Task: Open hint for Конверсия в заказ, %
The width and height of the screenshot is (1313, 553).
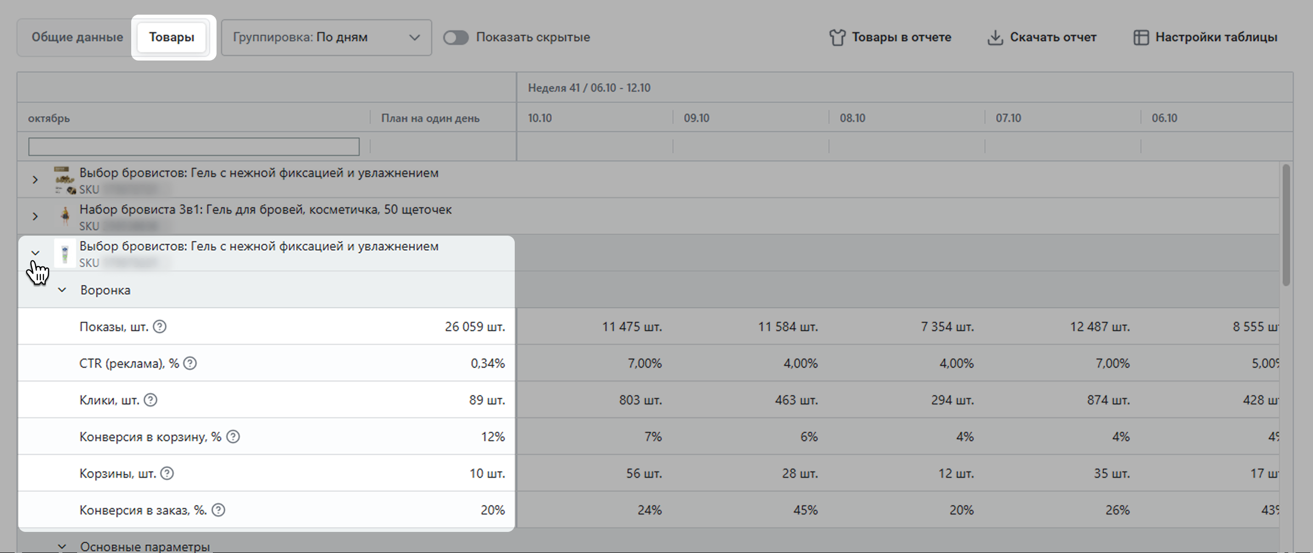Action: click(x=218, y=510)
